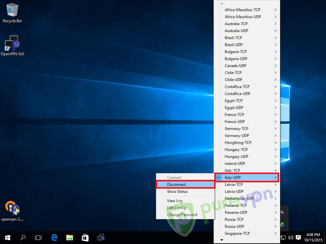The width and height of the screenshot is (326, 244).
Task: Select the Germany-TCP server
Action: pos(247,129)
